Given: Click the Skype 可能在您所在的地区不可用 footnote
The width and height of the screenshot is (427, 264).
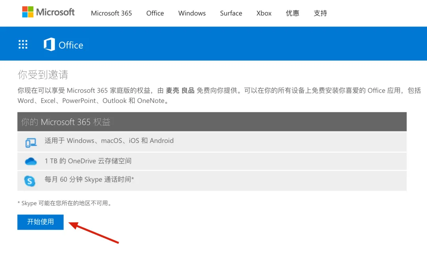Looking at the screenshot, I should [x=65, y=203].
